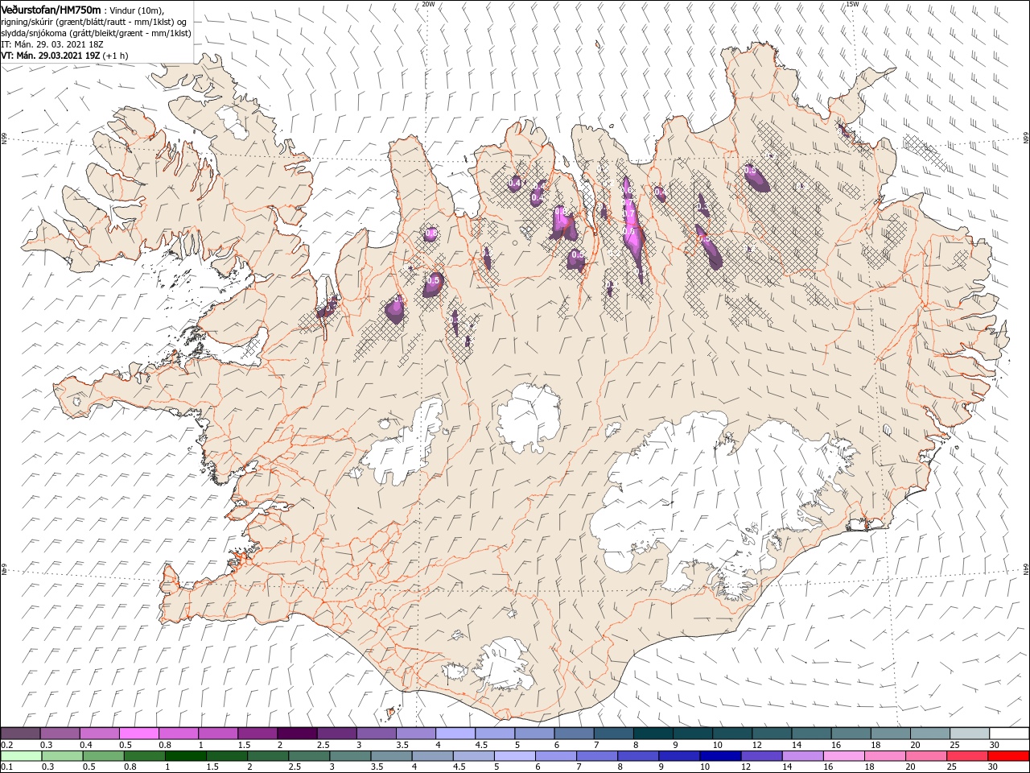Viewport: 1030px width, 773px height.
Task: Select the bottom-row blue swatch between 8 and 9
Action: (638, 756)
